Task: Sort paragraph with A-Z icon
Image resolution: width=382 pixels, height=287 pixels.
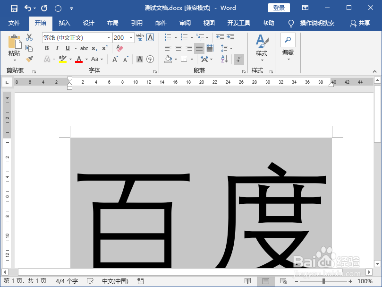Action: pos(224,59)
